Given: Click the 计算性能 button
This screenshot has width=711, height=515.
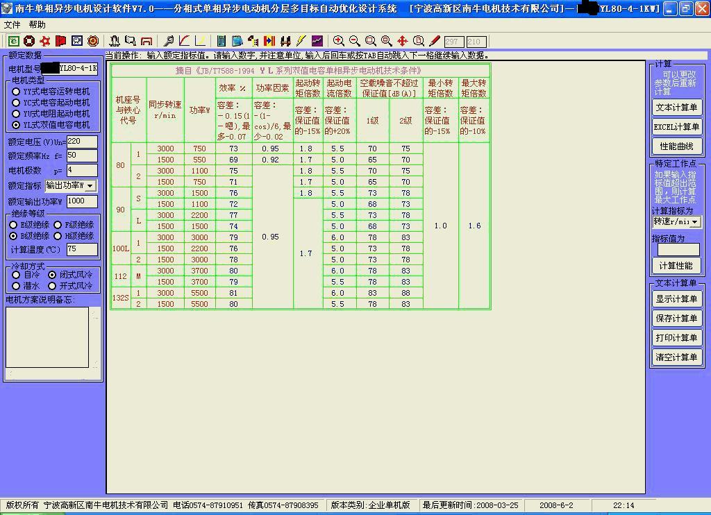Looking at the screenshot, I should [x=676, y=266].
